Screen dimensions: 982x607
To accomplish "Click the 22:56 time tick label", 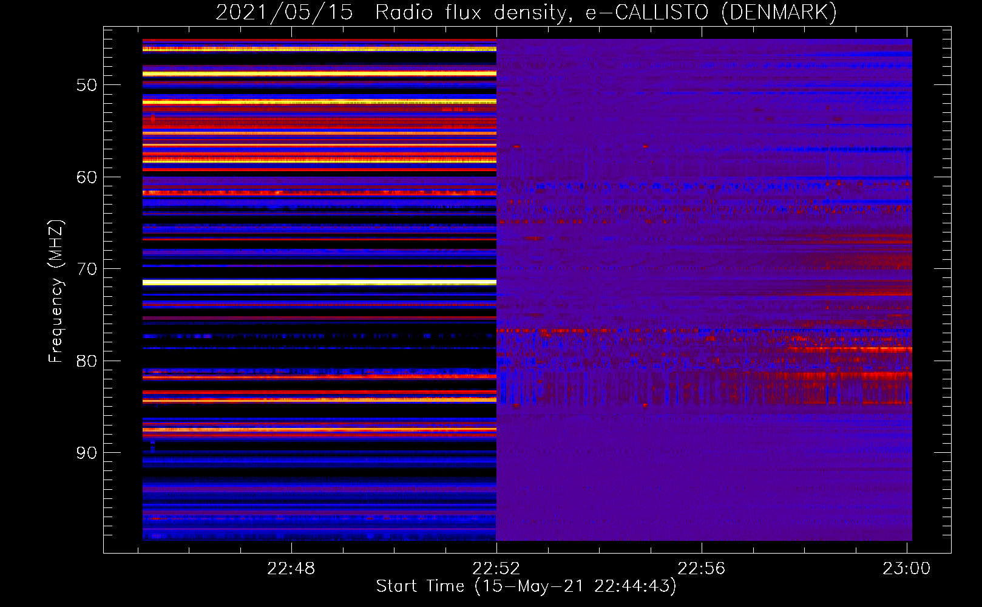I will [x=702, y=569].
